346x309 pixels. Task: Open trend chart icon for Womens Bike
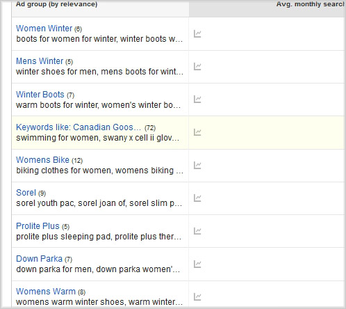197,166
